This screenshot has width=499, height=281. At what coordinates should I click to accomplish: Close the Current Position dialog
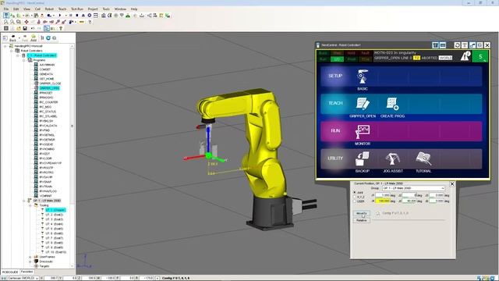(452, 184)
